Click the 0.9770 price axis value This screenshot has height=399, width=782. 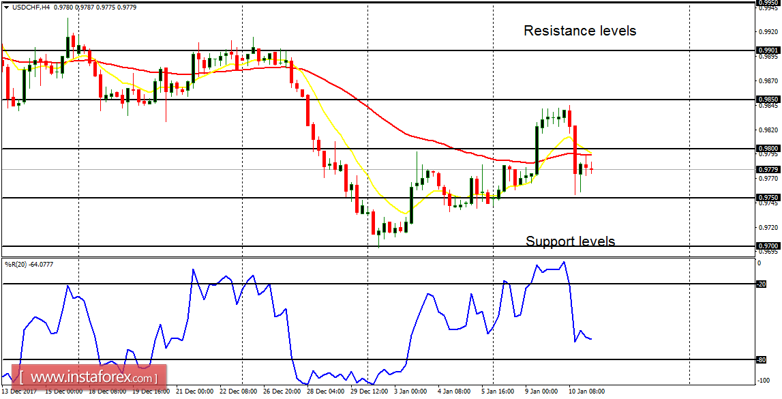coord(768,178)
